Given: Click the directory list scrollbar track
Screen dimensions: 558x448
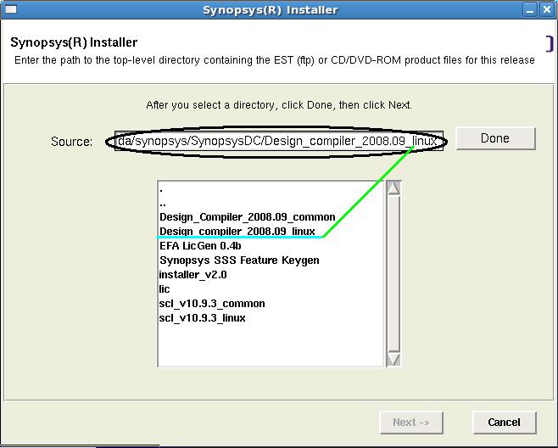Looking at the screenshot, I should [393, 273].
